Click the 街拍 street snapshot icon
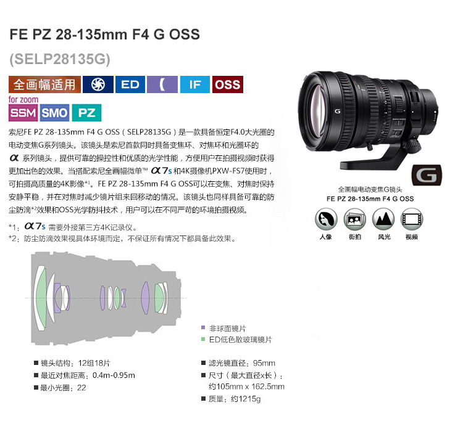The height and width of the screenshot is (426, 463). [x=354, y=219]
